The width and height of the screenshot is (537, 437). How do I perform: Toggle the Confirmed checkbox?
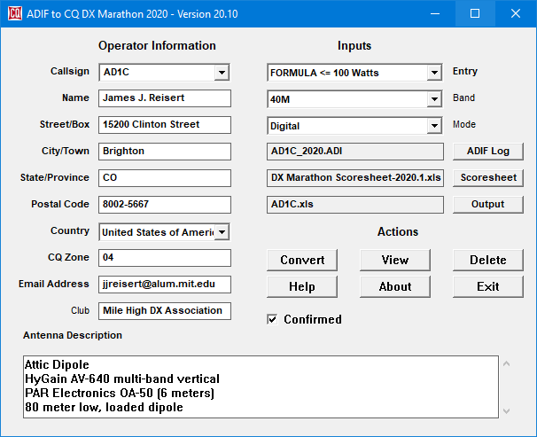click(273, 319)
